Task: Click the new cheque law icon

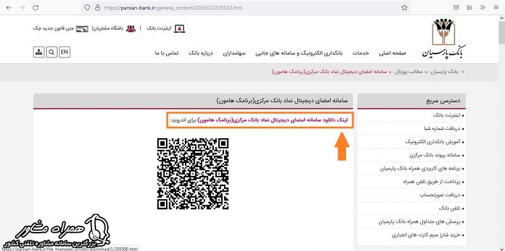Action: 82,28
